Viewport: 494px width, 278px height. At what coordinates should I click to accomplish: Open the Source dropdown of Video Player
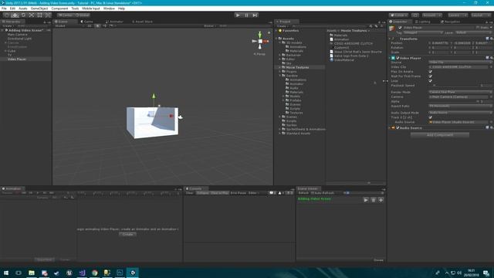[460, 63]
